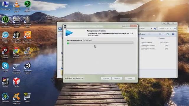
Task: Open the Yandex browser shortcut
Action: 17,82
